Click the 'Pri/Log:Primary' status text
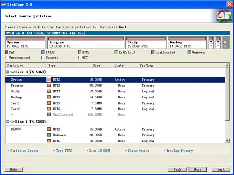This screenshot has height=175, width=234. 180,151
